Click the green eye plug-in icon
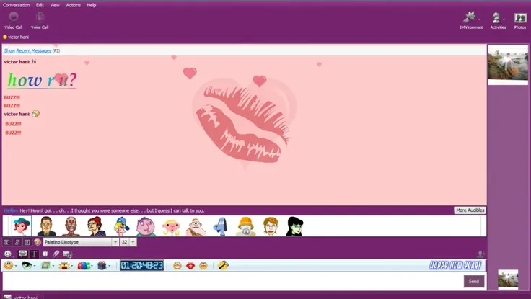The width and height of the screenshot is (531, 299). (27, 266)
